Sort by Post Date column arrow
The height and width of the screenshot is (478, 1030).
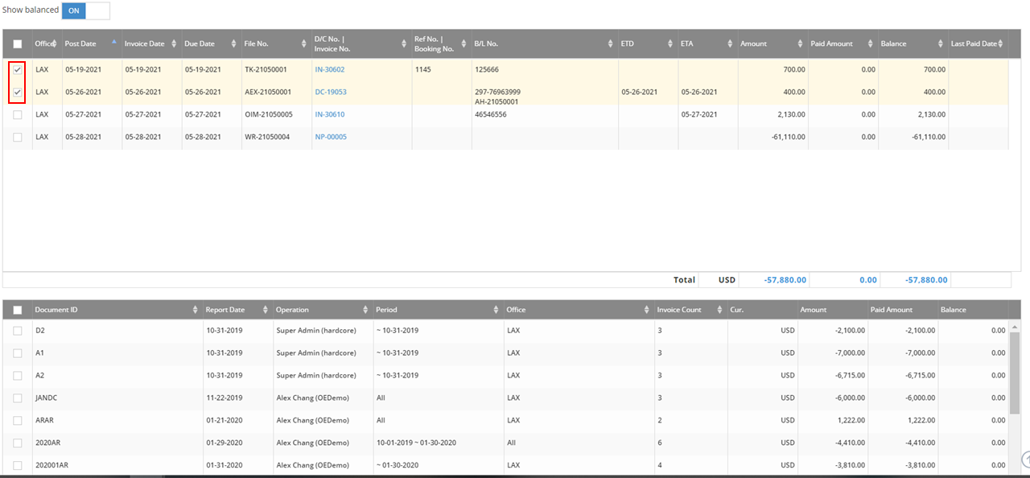coord(113,41)
